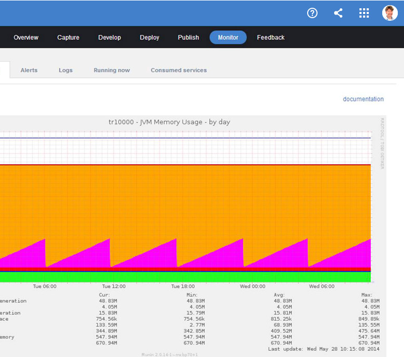Select the Min: column header
This screenshot has height=357, width=404.
tap(192, 295)
